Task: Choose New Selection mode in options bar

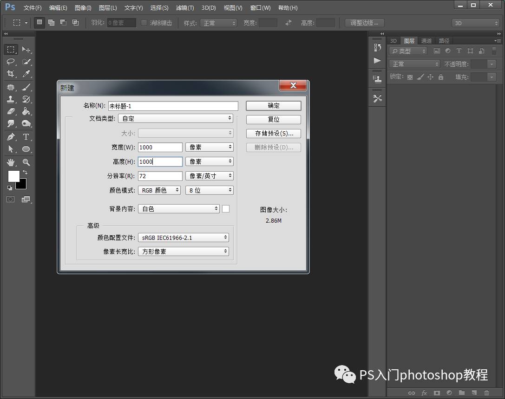Action: [x=39, y=23]
